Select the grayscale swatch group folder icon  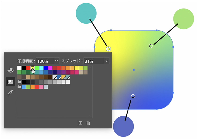pyautogui.click(x=19, y=82)
